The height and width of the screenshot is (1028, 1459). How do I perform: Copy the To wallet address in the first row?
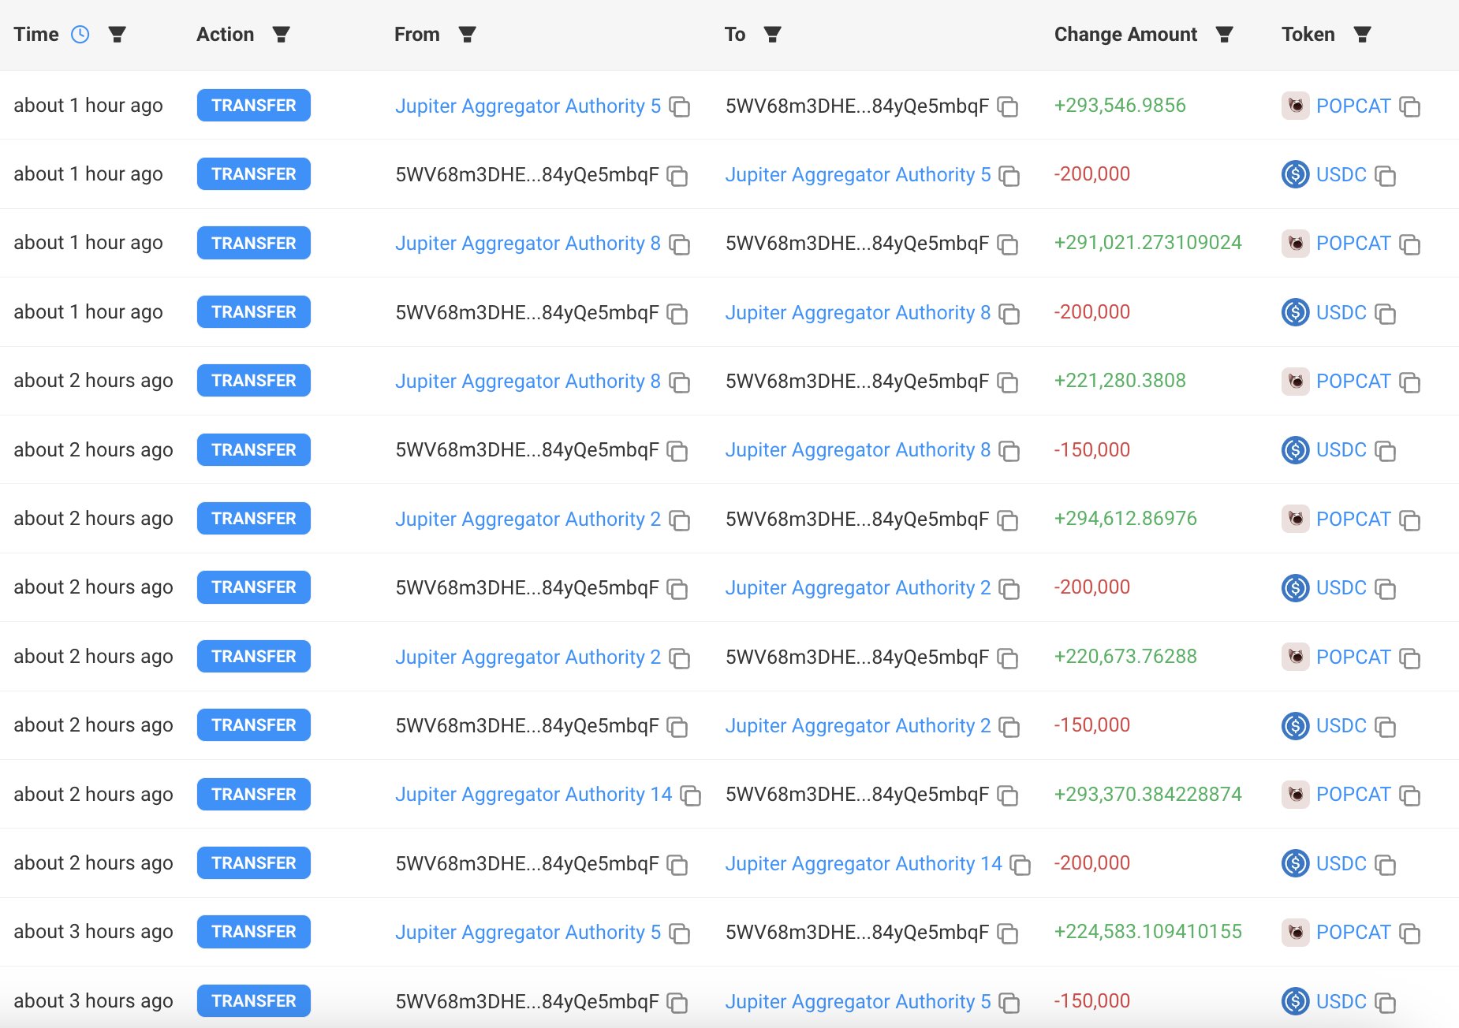[1007, 106]
